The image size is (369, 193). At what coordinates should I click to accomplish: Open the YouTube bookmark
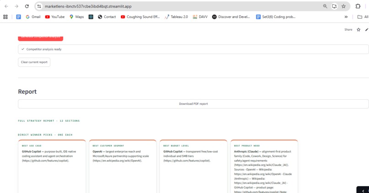coord(55,16)
